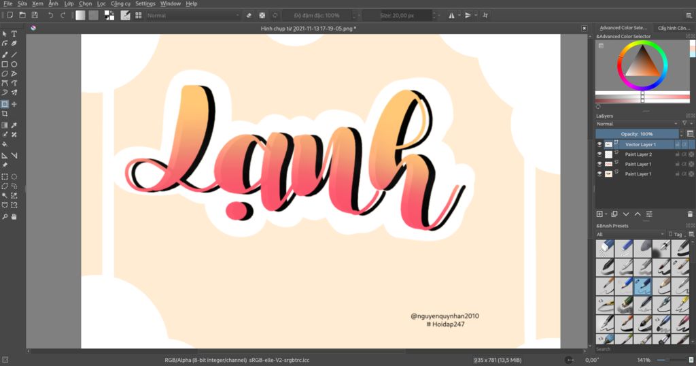696x366 pixels.
Task: Move layer up in the stack
Action: tap(638, 214)
